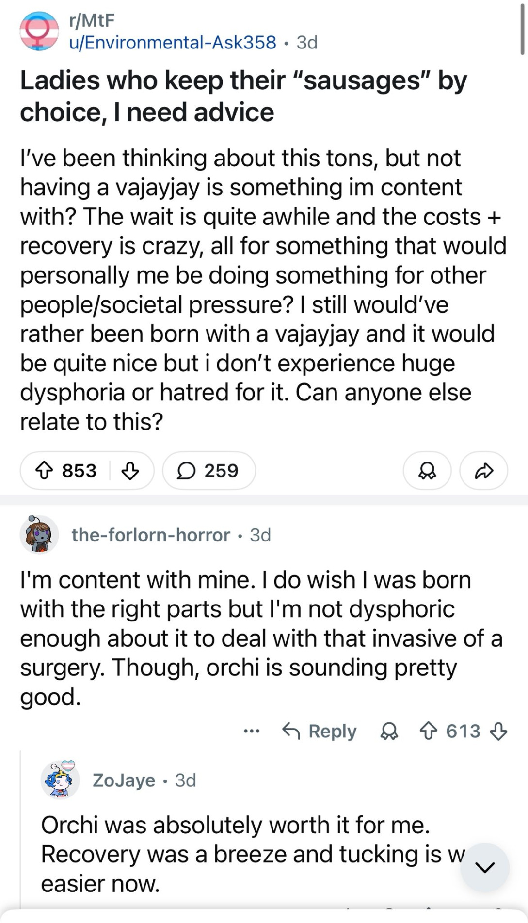Screen dimensions: 528x923
Task: Open the 259 comments button
Action: coord(208,471)
